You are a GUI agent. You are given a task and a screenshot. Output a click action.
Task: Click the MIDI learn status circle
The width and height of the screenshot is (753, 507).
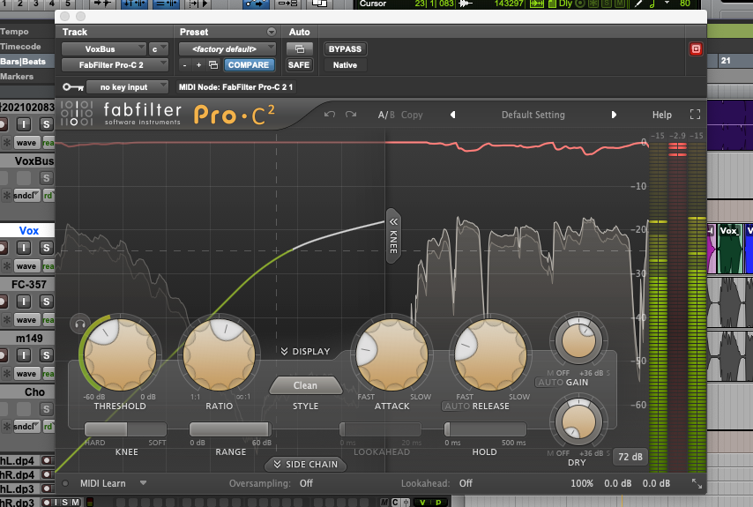[65, 483]
